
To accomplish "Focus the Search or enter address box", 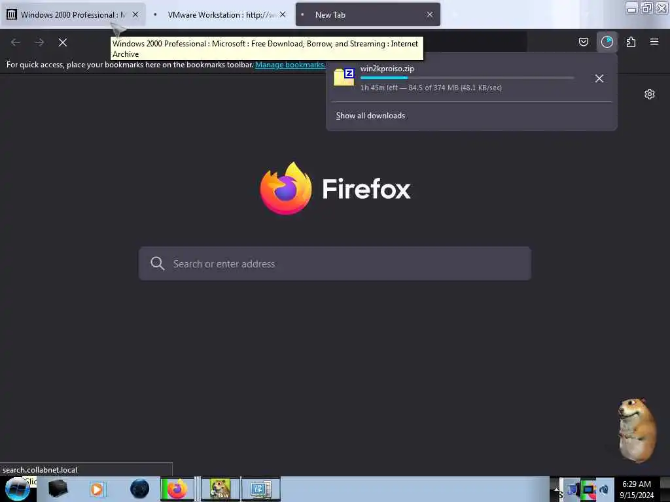I will 334,263.
